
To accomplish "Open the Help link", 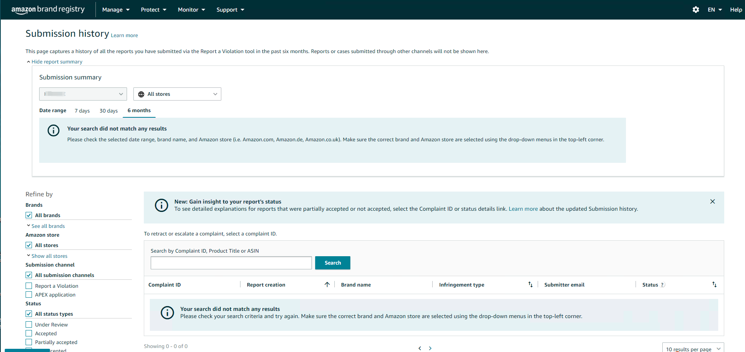I will (x=736, y=10).
